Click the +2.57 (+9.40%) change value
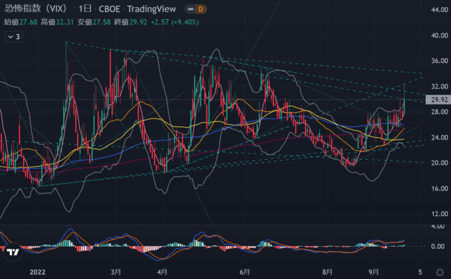Image resolution: width=451 pixels, height=279 pixels. (171, 23)
